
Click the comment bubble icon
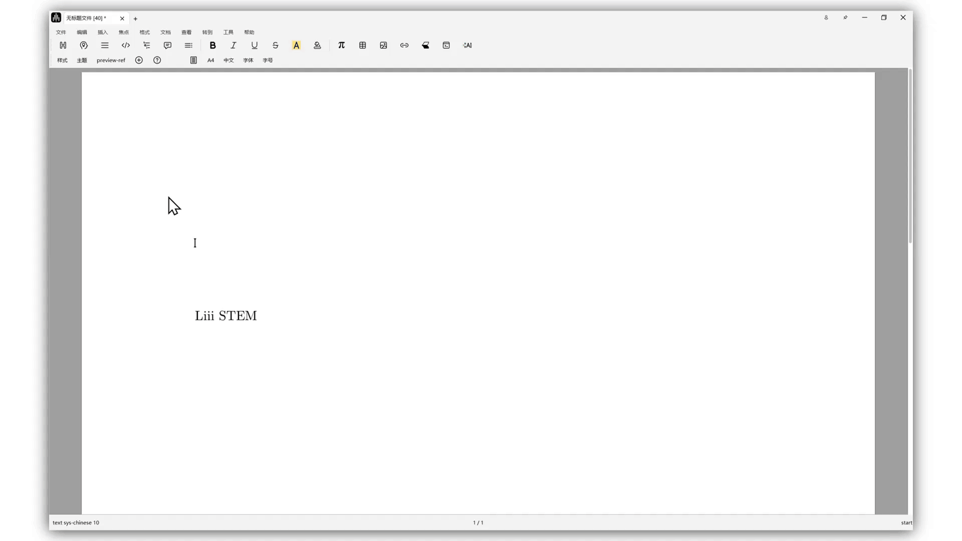tap(167, 45)
